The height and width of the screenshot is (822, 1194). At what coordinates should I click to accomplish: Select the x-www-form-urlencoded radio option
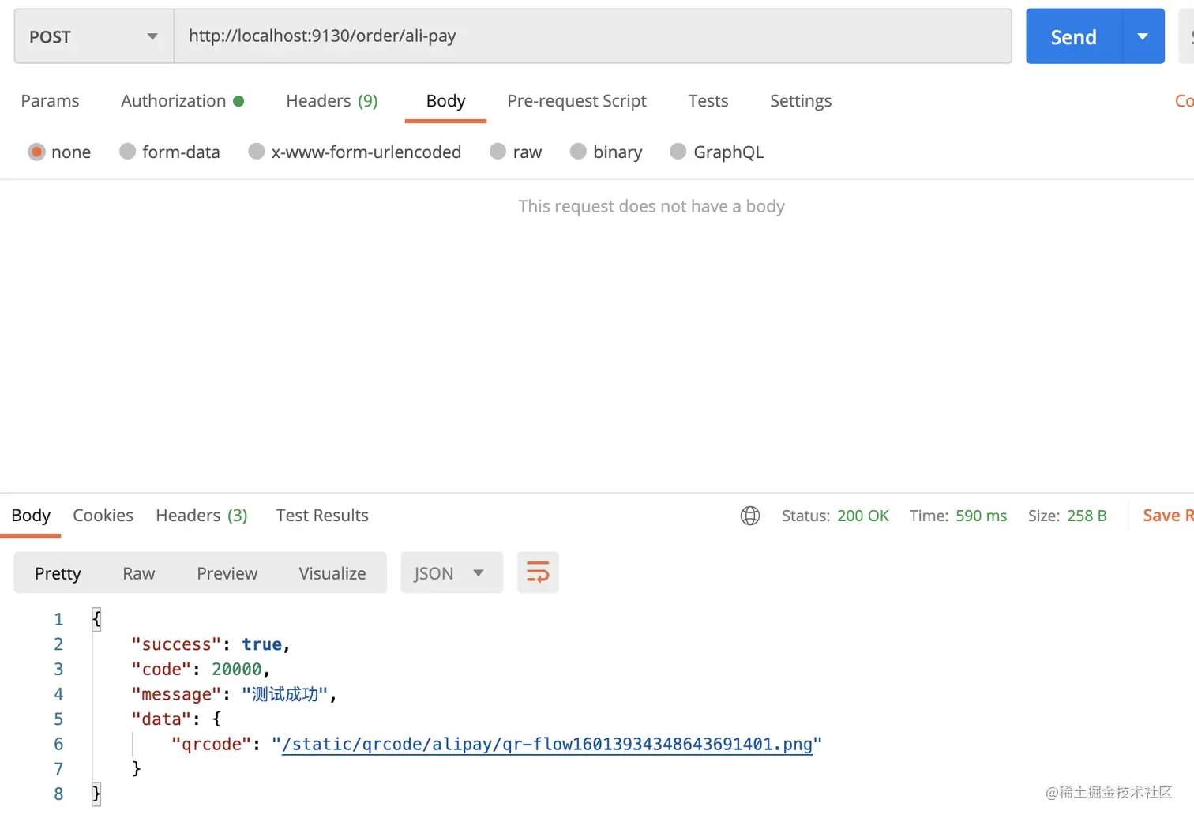pyautogui.click(x=257, y=152)
